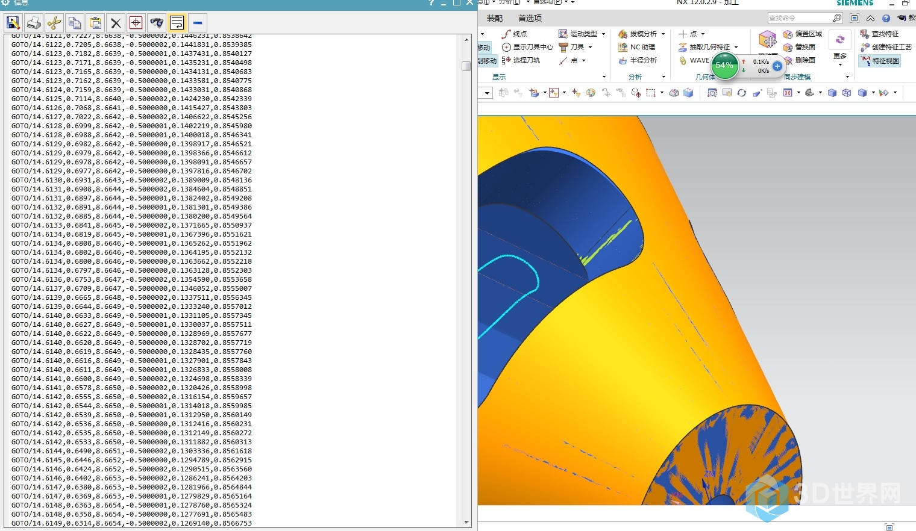Click 半径分析
916x531 pixels.
pyautogui.click(x=638, y=60)
